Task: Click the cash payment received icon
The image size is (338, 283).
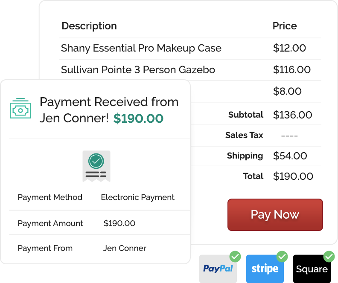Action: tap(20, 108)
